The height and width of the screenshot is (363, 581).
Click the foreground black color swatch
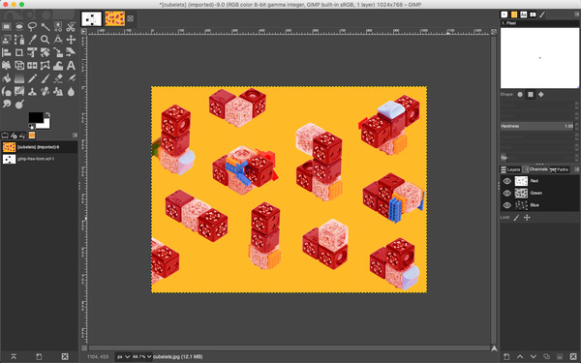click(35, 117)
